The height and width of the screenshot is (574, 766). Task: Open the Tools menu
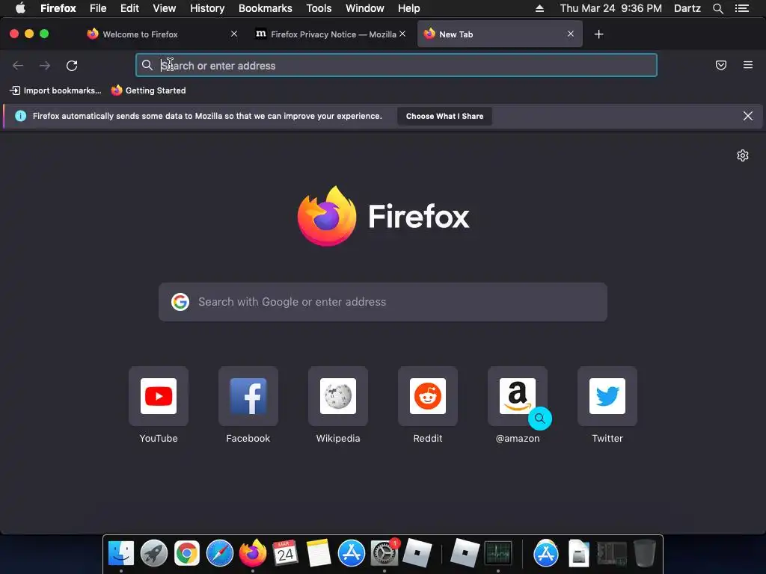(x=319, y=8)
